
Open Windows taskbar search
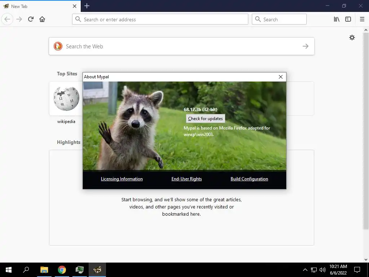click(x=26, y=270)
